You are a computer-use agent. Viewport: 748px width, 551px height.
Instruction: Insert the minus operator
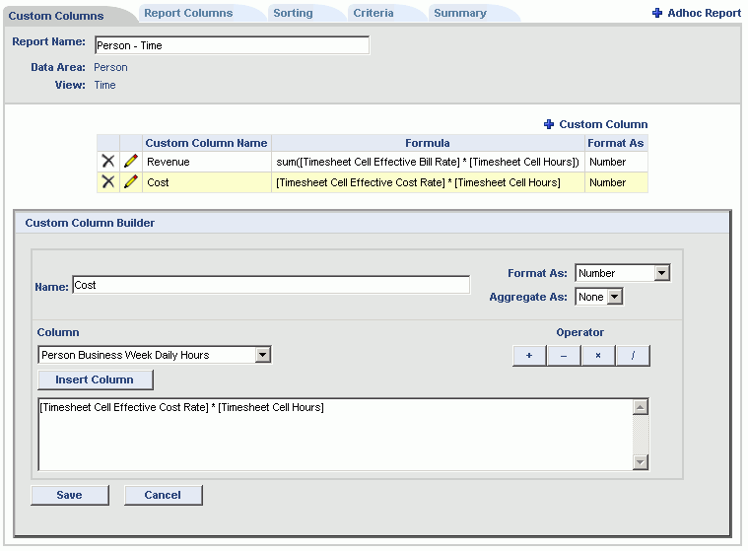point(564,356)
